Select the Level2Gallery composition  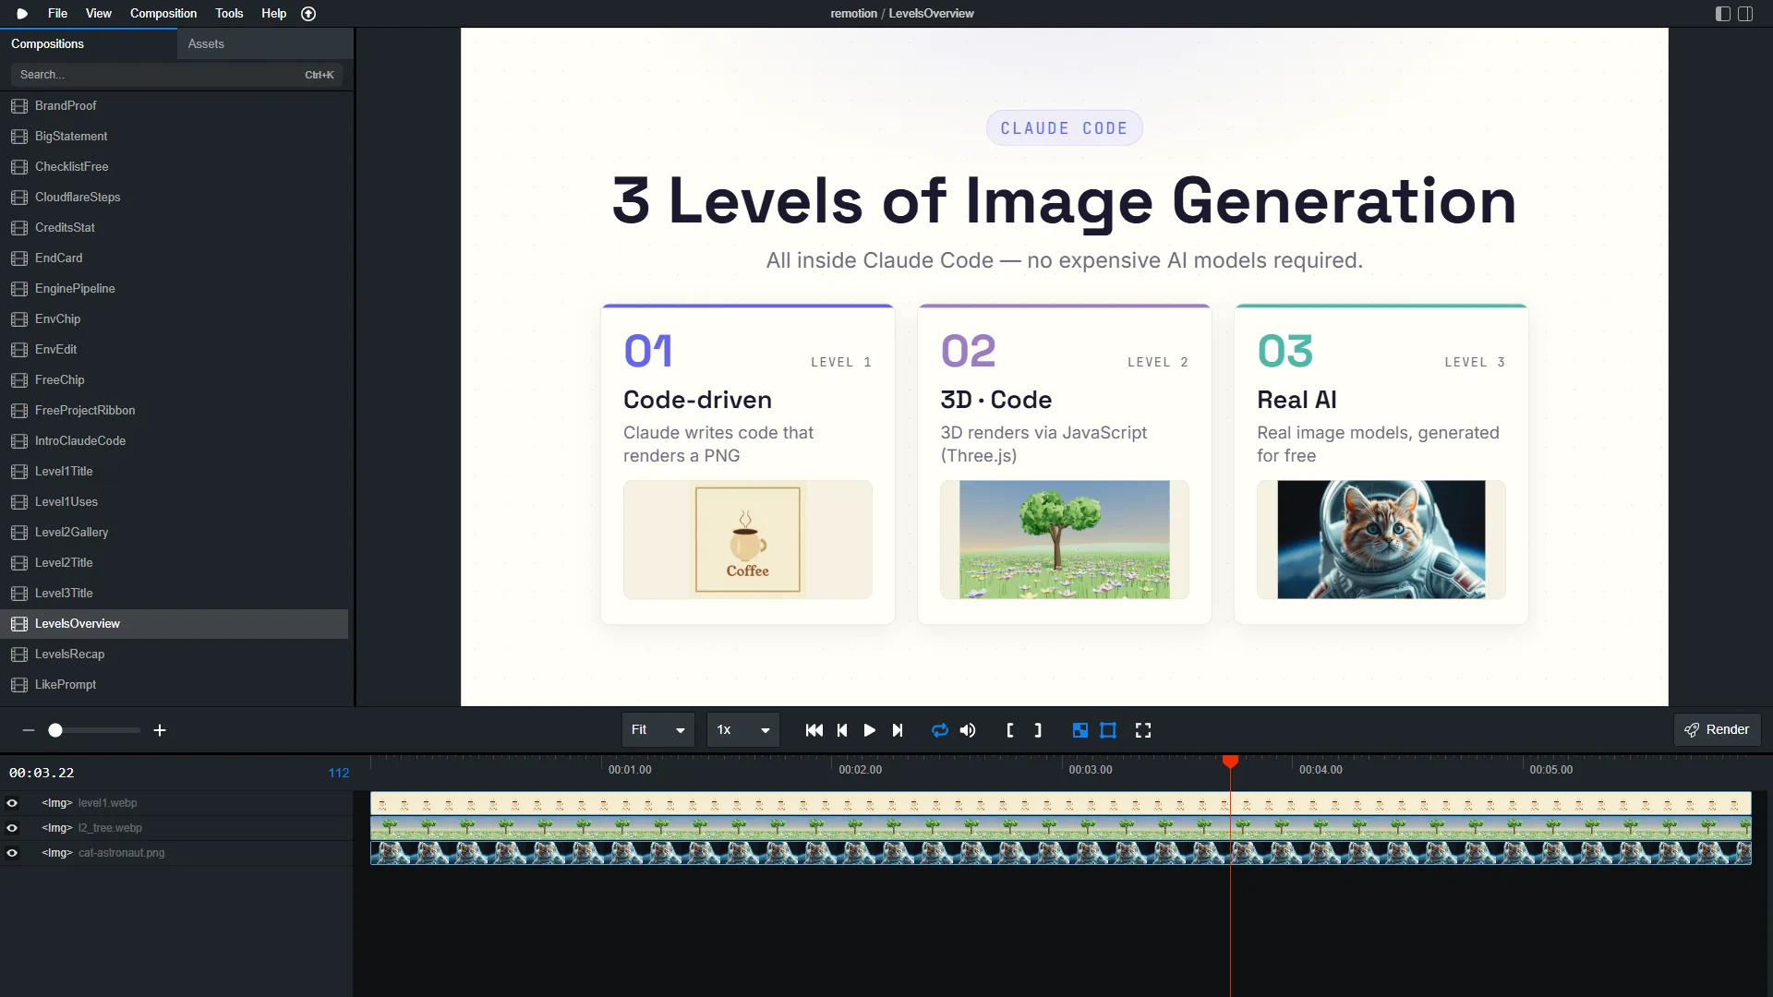(175, 533)
